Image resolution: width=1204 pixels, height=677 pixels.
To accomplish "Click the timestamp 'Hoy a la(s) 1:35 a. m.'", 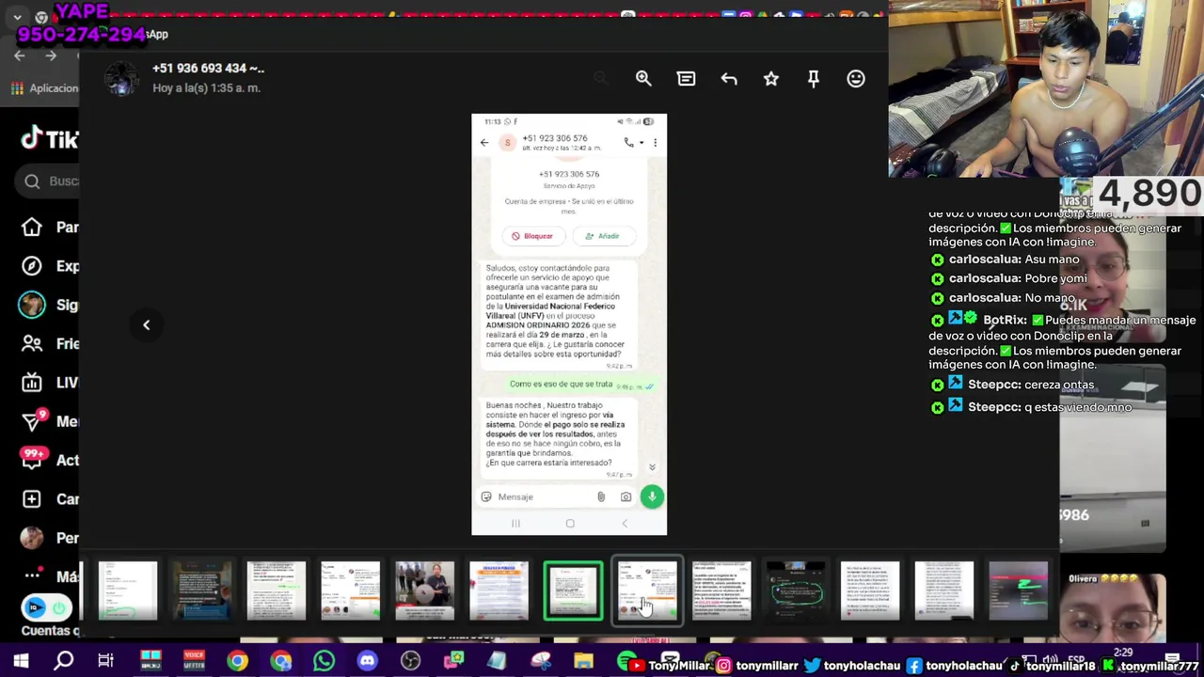I will click(206, 88).
